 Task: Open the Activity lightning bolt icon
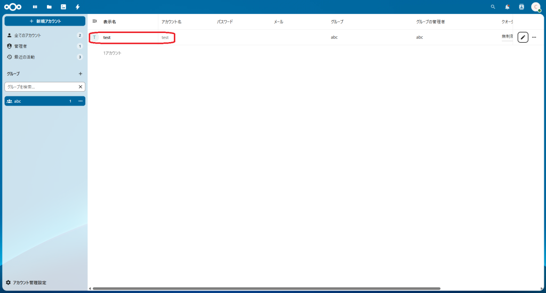point(78,7)
